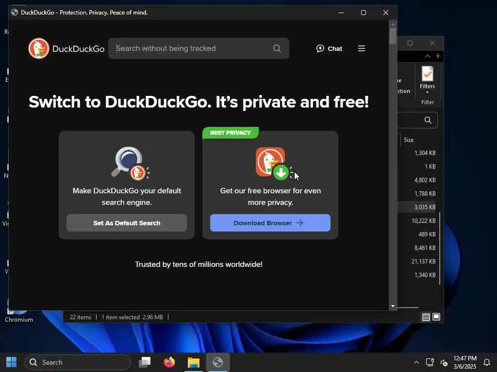Viewport: 497px width, 372px height.
Task: Open DuckDuckGo Chat
Action: pyautogui.click(x=330, y=48)
